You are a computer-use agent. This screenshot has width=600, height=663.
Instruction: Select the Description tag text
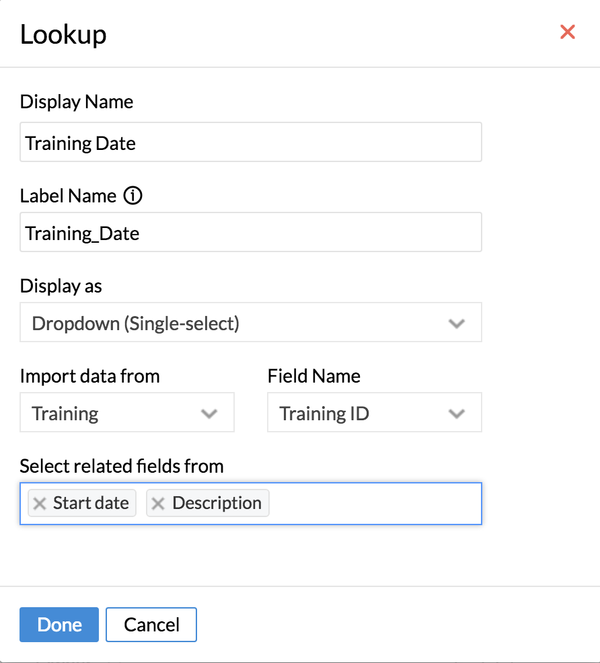217,504
